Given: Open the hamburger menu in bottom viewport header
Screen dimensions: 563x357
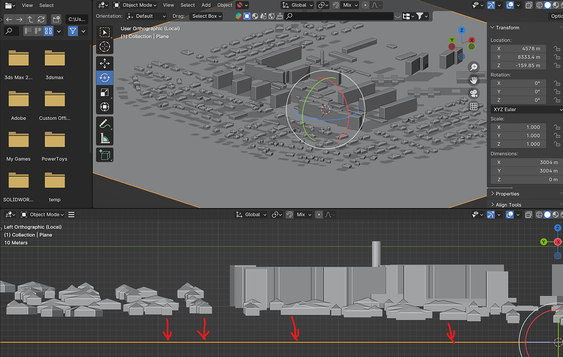Looking at the screenshot, I should [71, 214].
